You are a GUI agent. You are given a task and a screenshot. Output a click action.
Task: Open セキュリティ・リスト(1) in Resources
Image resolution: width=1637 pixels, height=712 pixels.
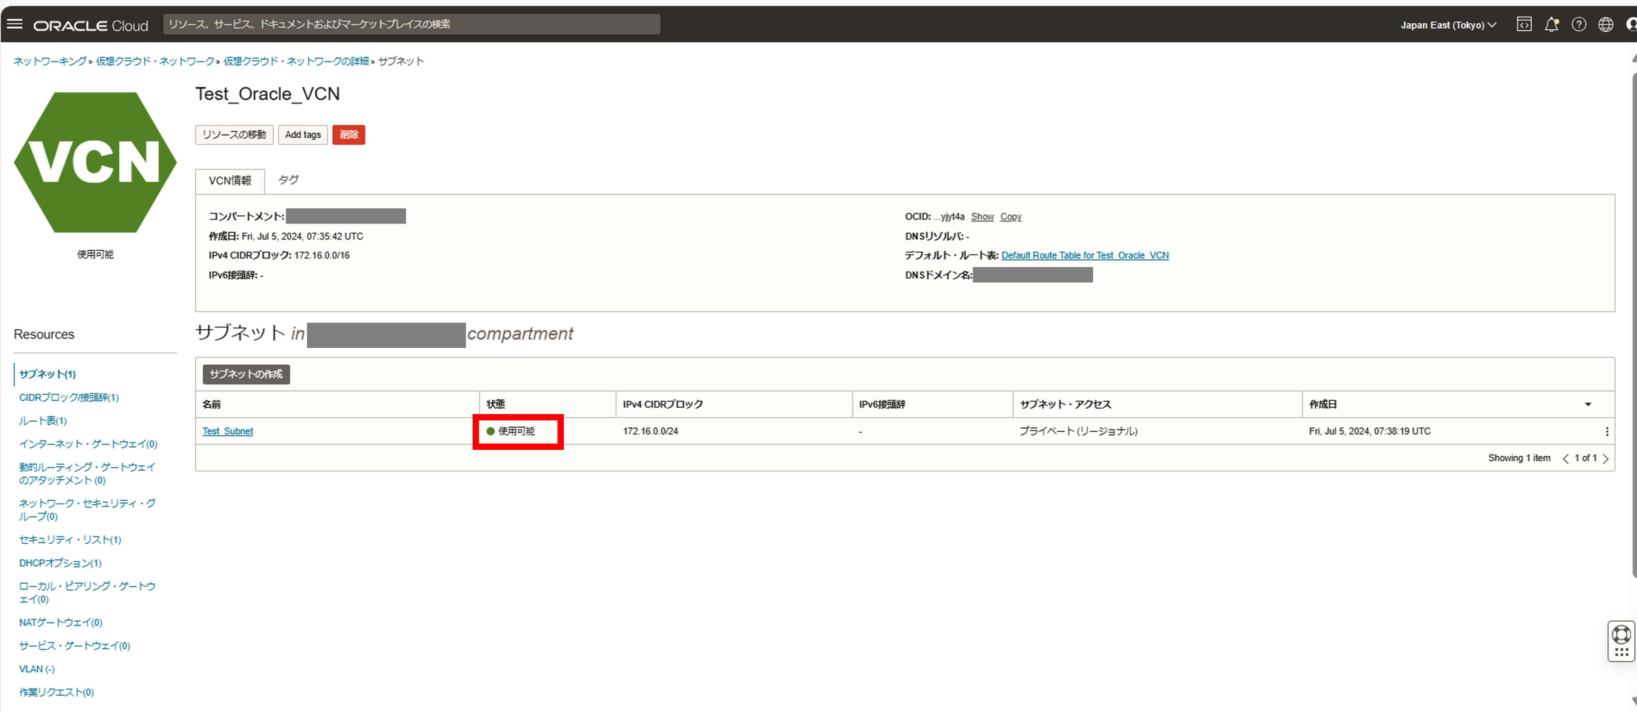click(70, 540)
